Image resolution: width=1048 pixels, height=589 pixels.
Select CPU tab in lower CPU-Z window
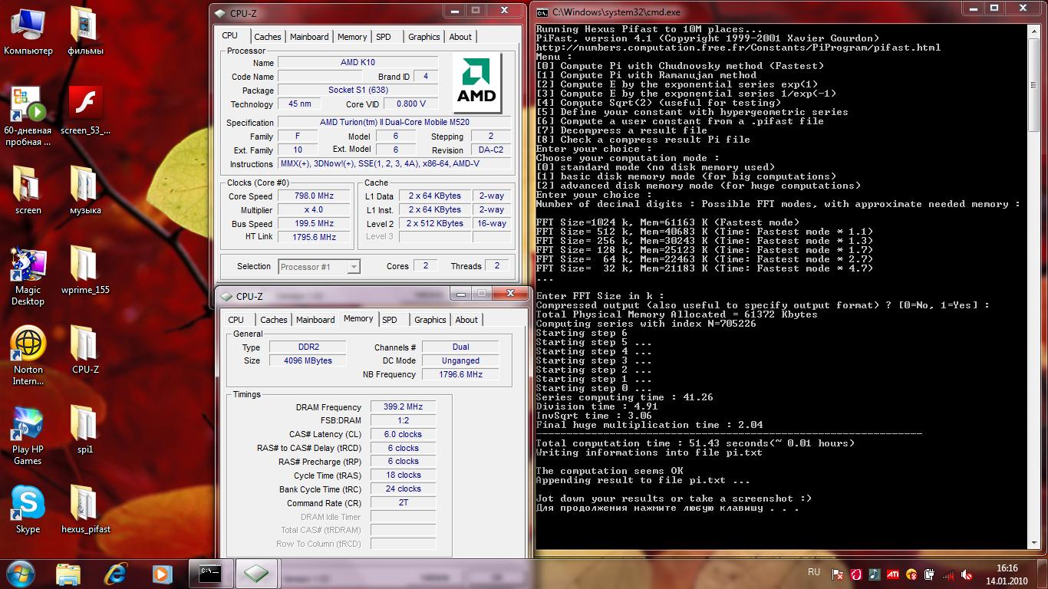(236, 320)
